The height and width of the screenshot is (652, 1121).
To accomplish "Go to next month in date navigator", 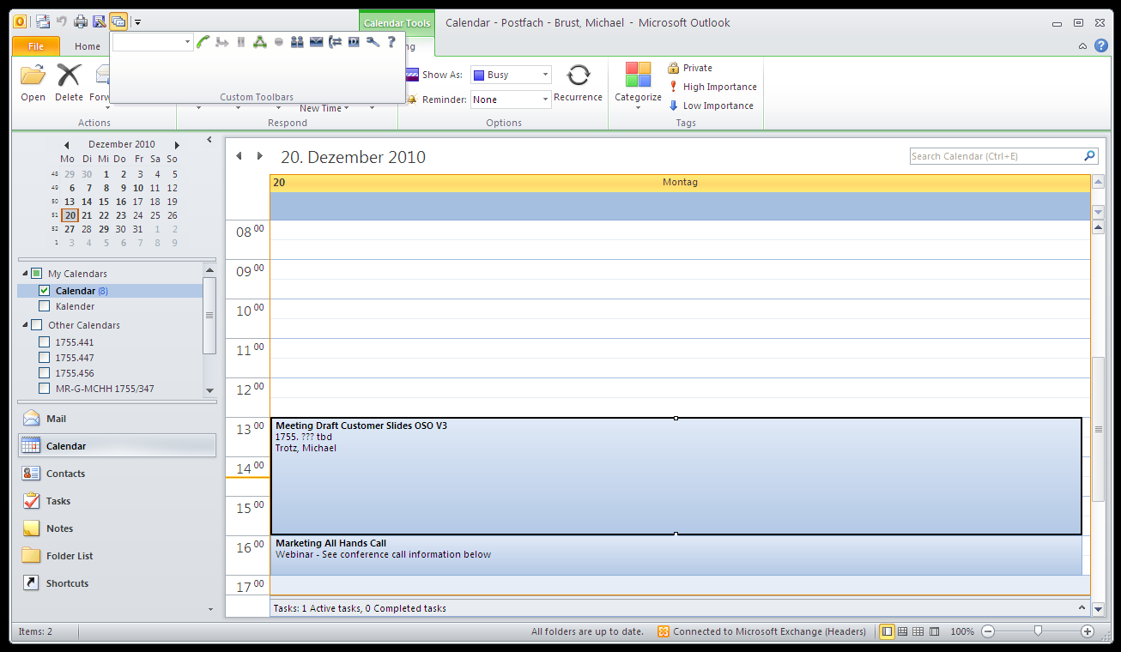I will tap(177, 145).
